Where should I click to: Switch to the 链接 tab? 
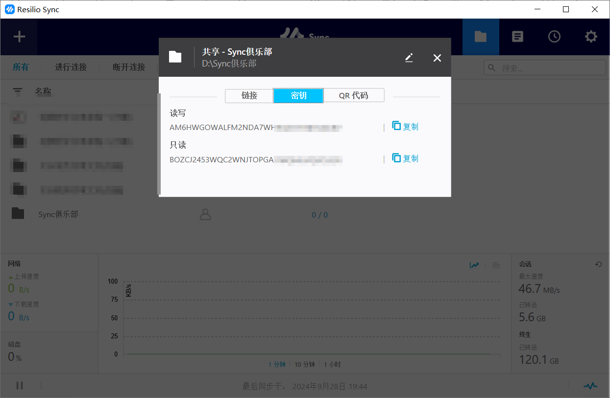click(249, 95)
